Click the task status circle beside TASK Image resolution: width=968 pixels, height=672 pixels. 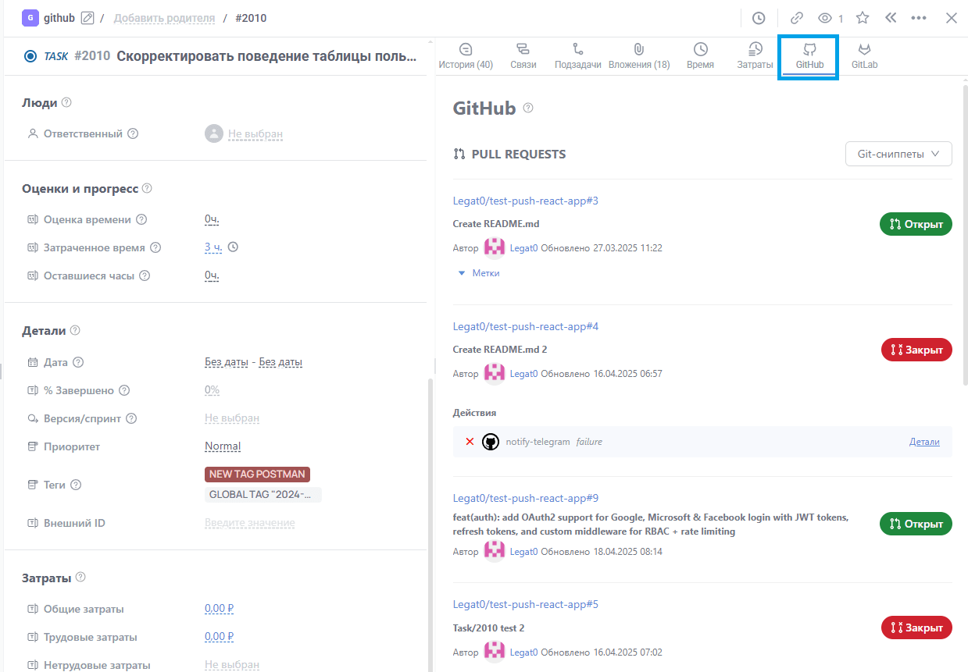[30, 56]
